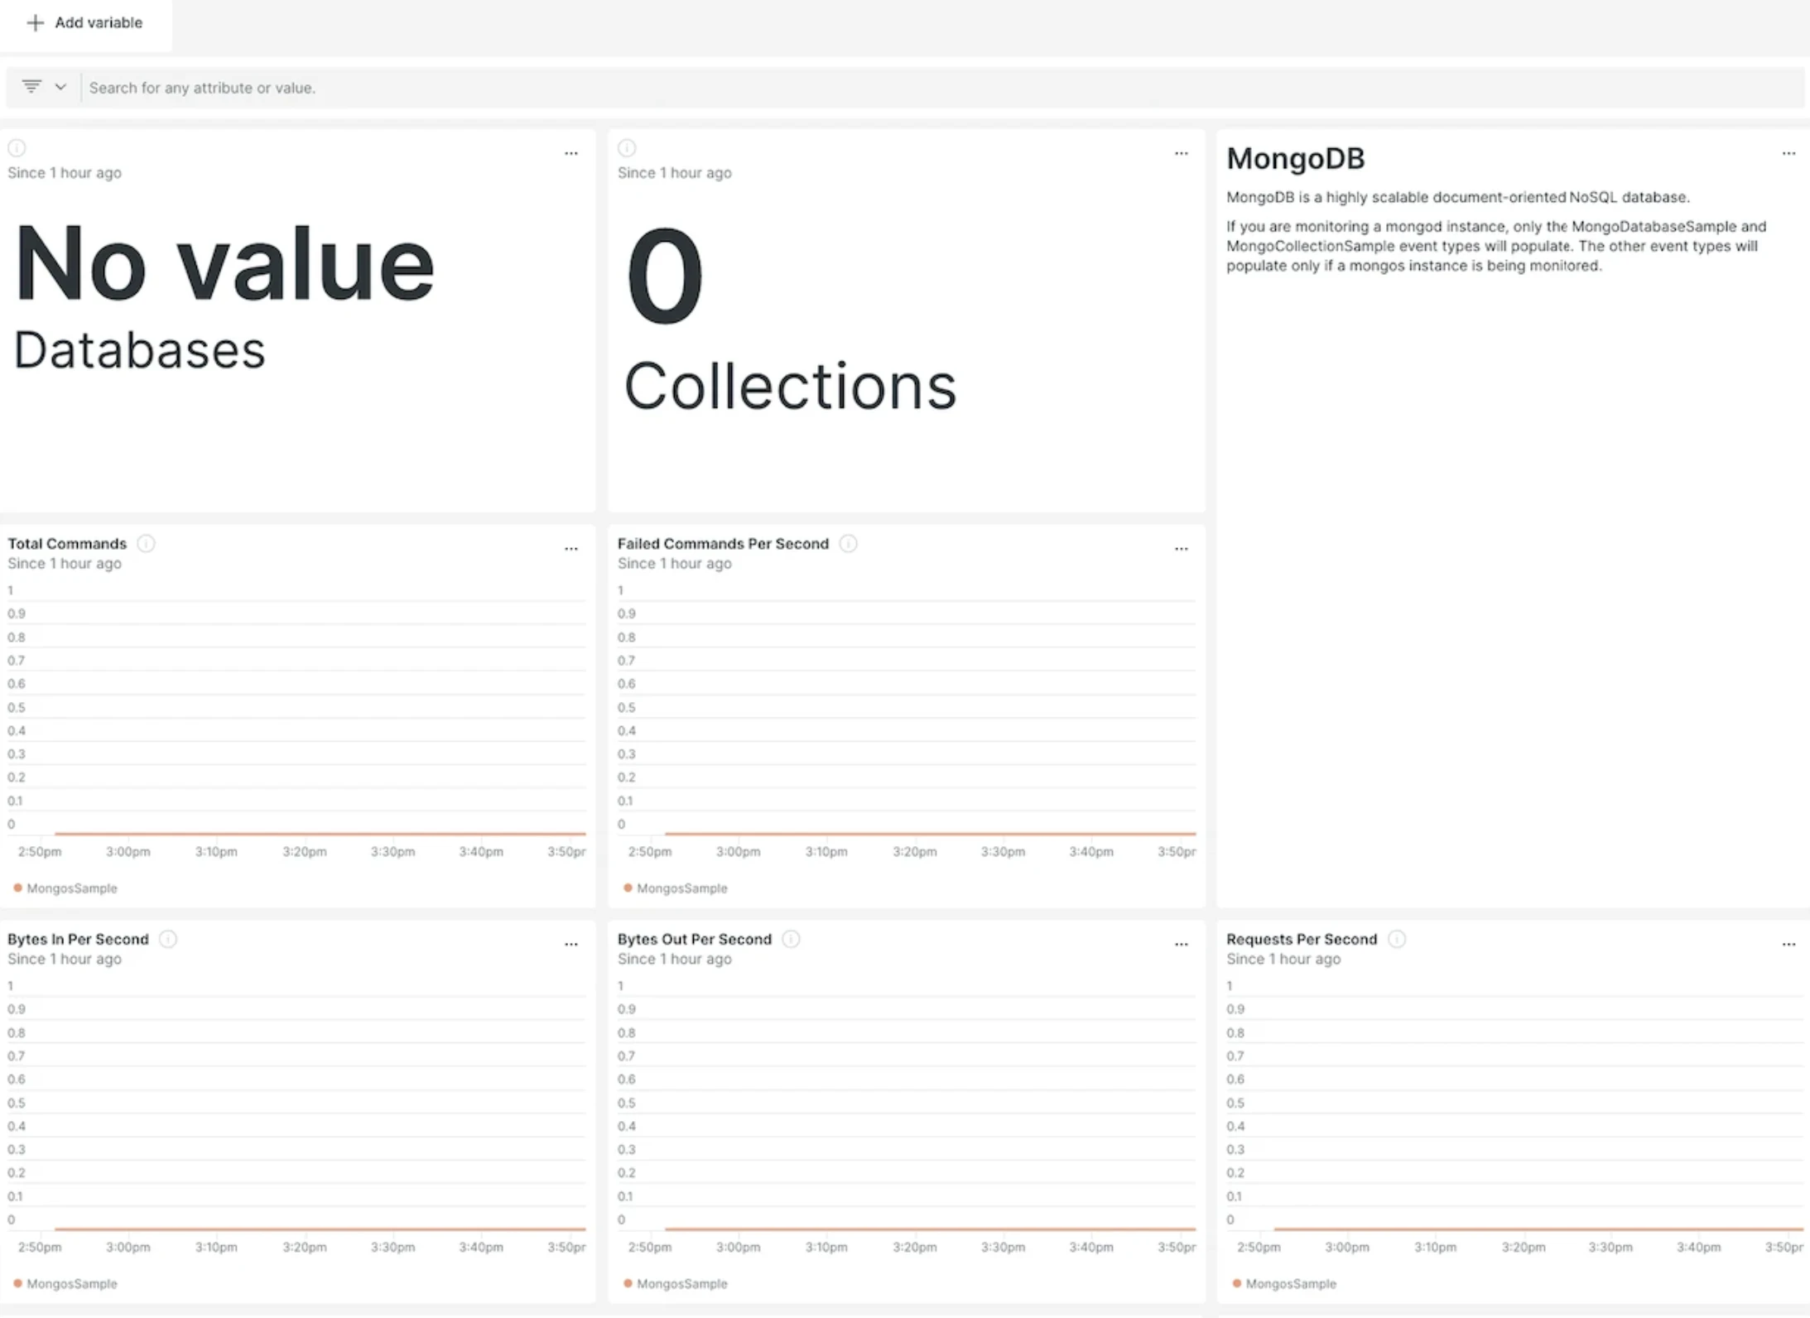The height and width of the screenshot is (1318, 1810).
Task: Open the filter options dropdown chevron
Action: point(60,87)
